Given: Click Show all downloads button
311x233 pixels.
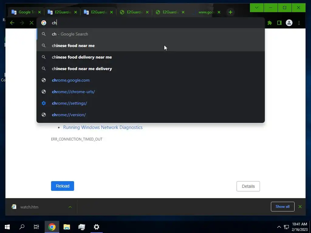Looking at the screenshot, I should pos(282,207).
